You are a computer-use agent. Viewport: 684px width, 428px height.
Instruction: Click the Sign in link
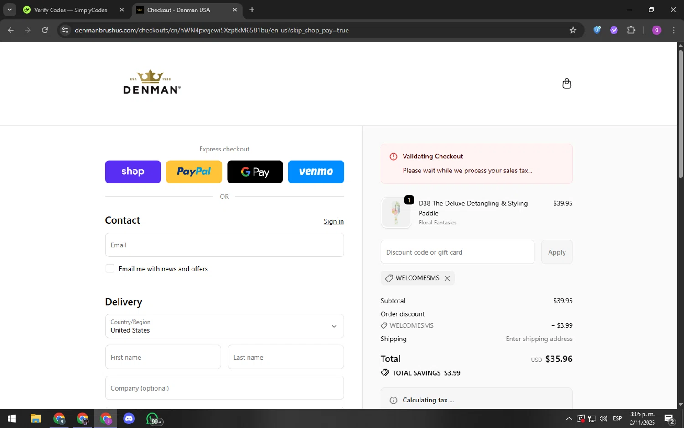point(334,221)
